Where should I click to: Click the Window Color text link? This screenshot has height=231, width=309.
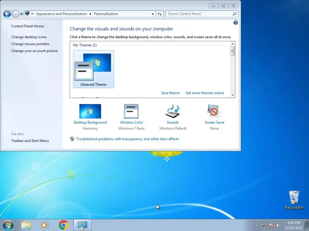coord(132,122)
